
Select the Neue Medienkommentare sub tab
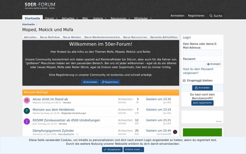point(102,37)
